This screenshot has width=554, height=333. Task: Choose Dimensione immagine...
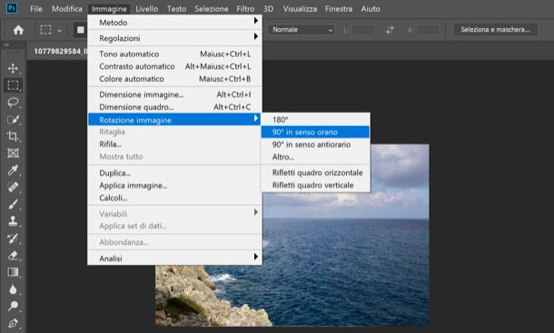[175, 94]
